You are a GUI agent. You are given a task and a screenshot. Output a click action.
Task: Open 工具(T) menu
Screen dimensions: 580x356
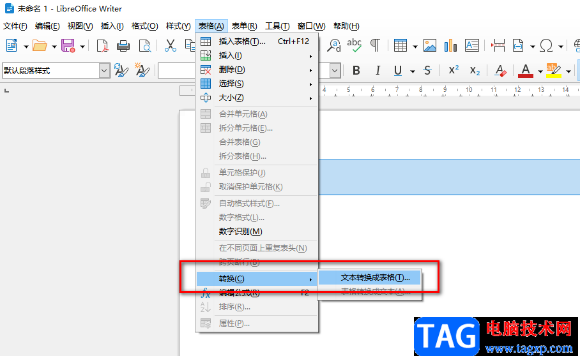tap(277, 26)
